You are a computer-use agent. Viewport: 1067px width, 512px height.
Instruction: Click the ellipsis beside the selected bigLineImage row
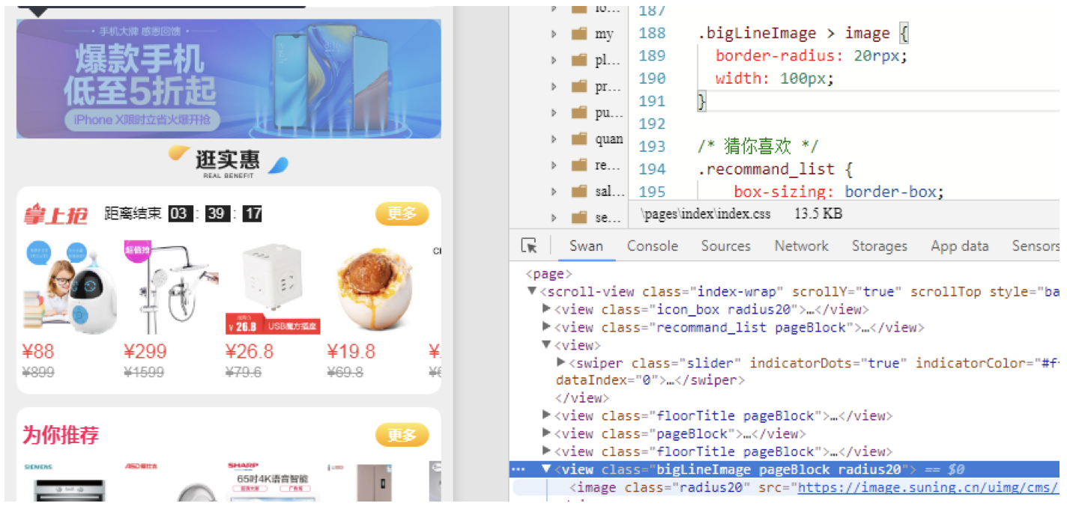coord(518,469)
